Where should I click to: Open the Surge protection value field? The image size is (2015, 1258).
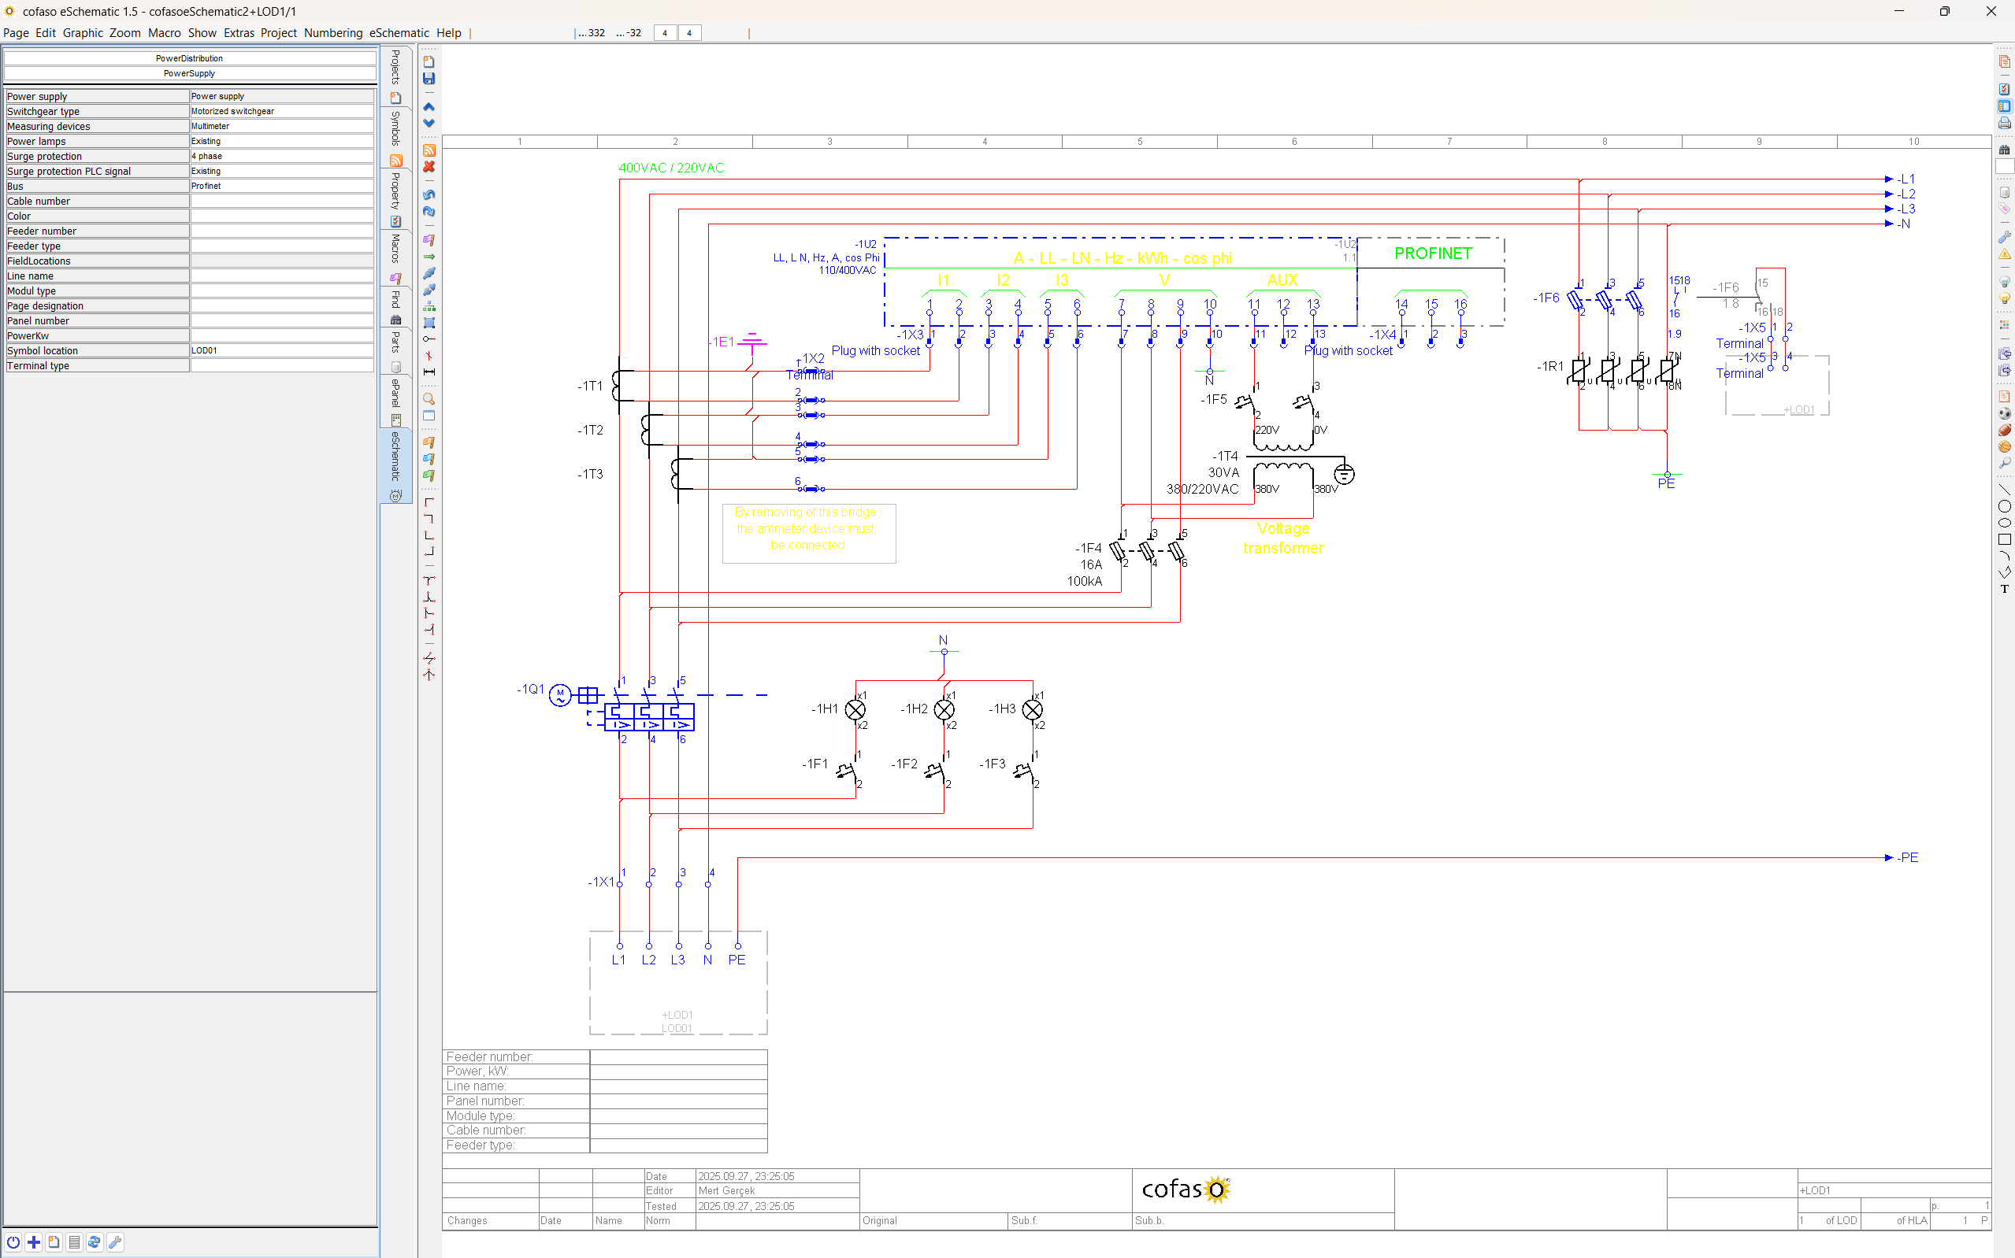pyautogui.click(x=281, y=157)
